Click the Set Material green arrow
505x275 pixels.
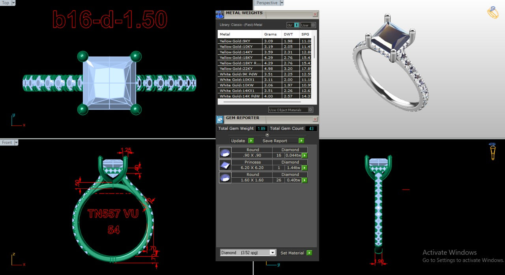click(309, 253)
